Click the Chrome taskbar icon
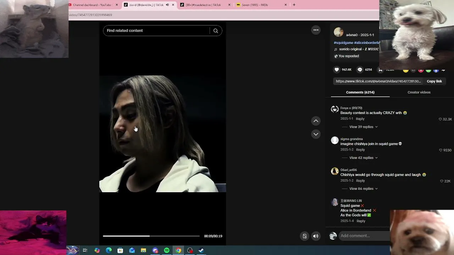 point(178,250)
